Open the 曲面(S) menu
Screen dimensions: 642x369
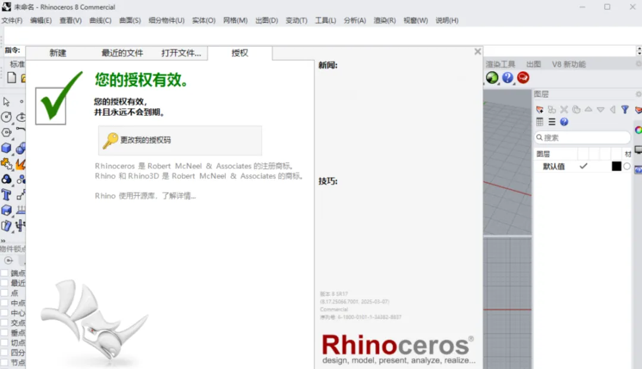pos(130,20)
